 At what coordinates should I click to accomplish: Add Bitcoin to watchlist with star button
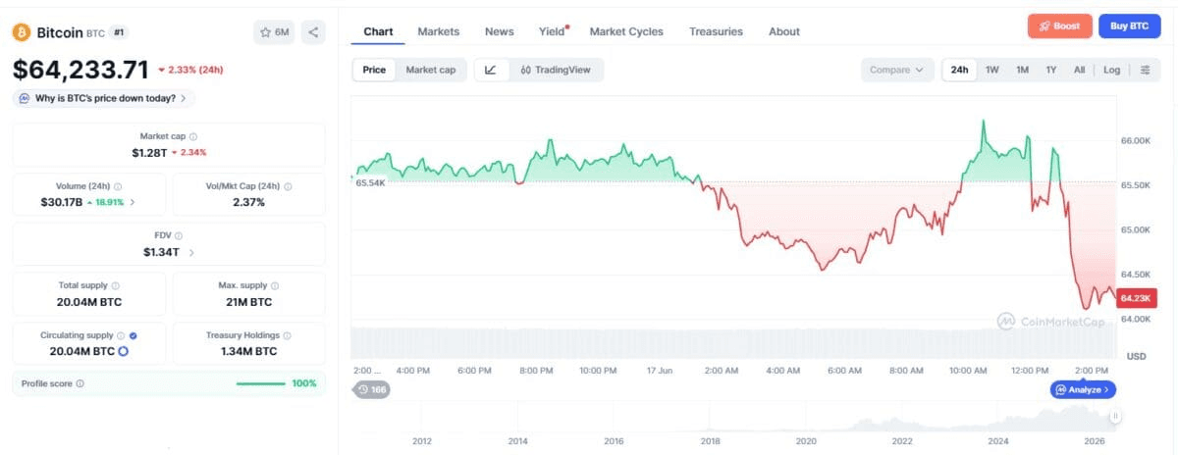274,32
